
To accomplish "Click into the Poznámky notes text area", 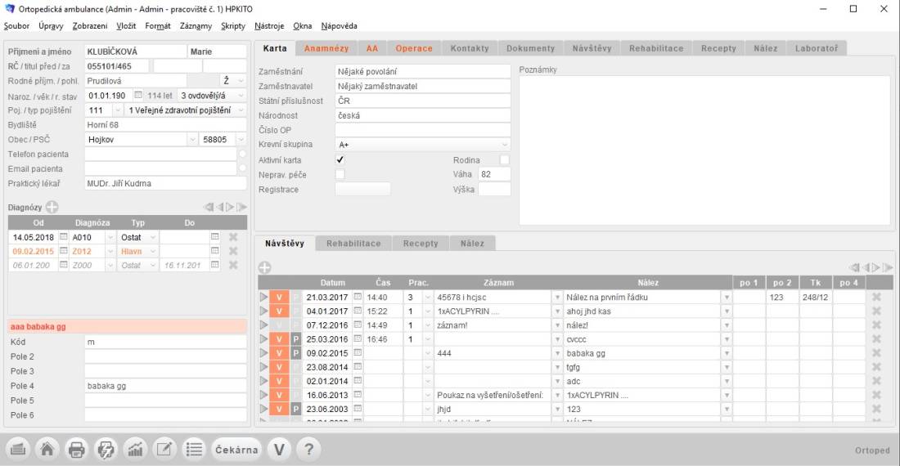I will point(704,147).
